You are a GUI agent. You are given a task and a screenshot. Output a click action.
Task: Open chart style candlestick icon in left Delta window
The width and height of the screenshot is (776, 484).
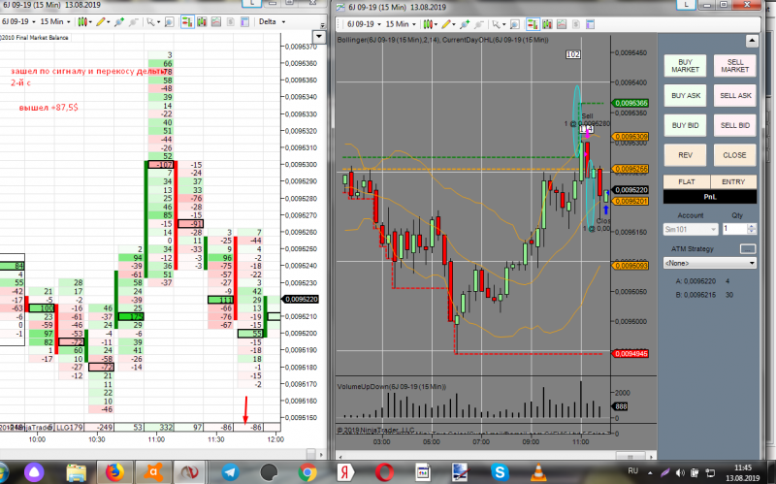[81, 21]
